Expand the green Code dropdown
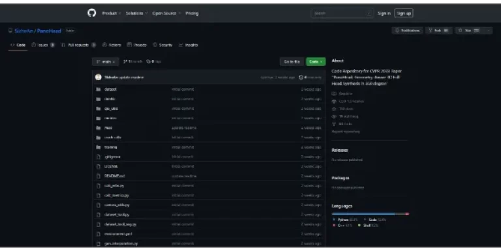The width and height of the screenshot is (501, 251). point(316,62)
